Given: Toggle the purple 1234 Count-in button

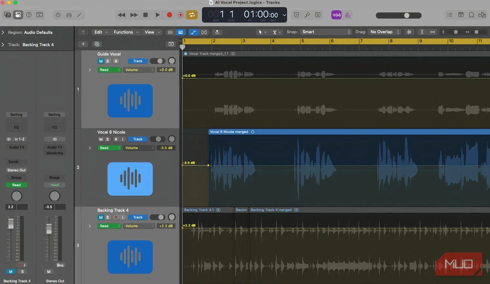Looking at the screenshot, I should click(336, 15).
